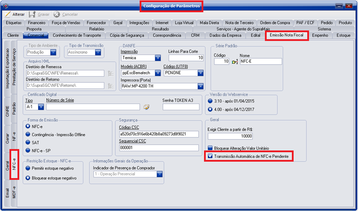Choose webservice version 4.00 radio button

click(210, 109)
